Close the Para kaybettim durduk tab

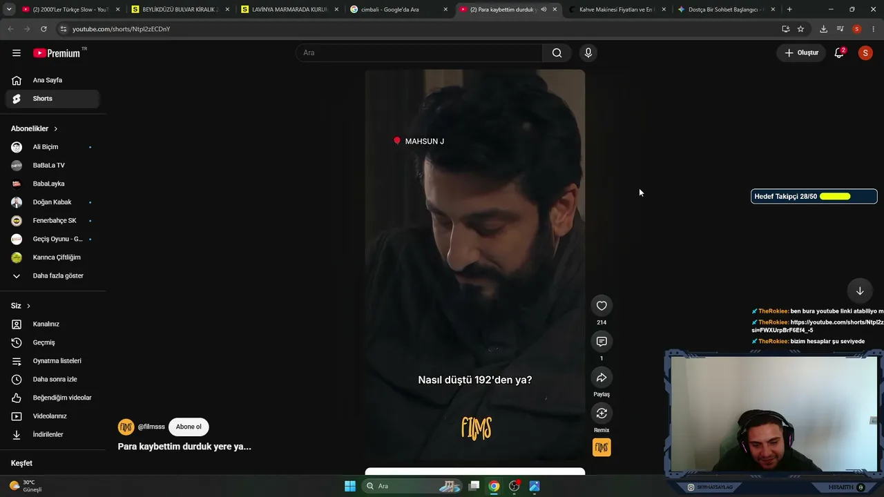pos(555,10)
